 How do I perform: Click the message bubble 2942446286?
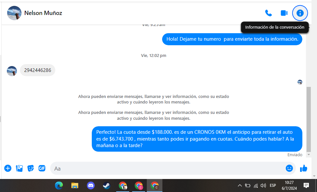38,70
